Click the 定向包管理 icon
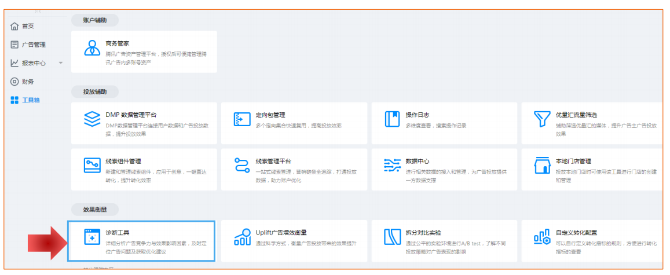670x275 pixels. pyautogui.click(x=242, y=119)
